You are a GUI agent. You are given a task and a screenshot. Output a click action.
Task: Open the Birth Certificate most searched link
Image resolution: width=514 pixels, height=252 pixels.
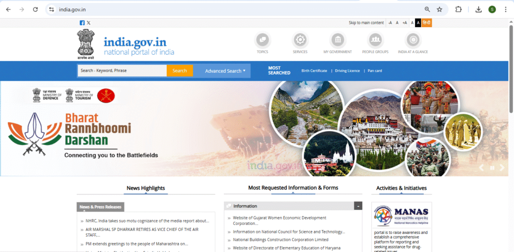click(x=314, y=71)
